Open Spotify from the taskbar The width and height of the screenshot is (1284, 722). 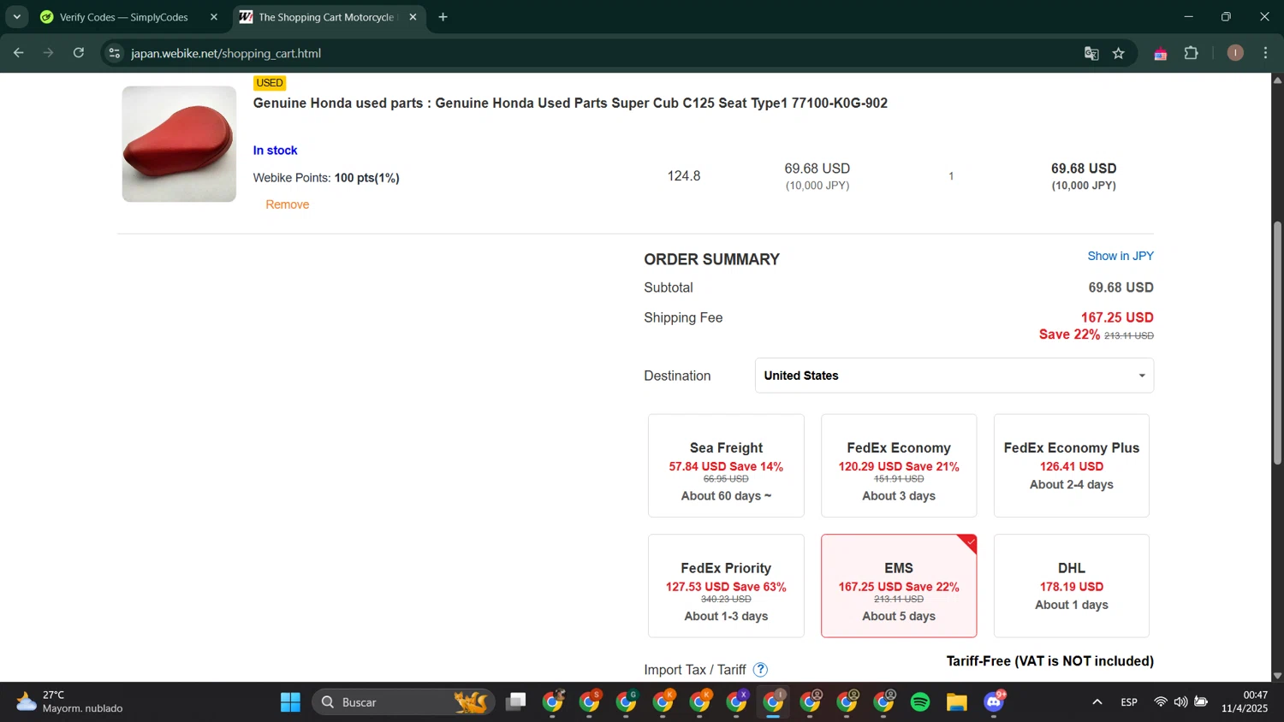tap(920, 702)
